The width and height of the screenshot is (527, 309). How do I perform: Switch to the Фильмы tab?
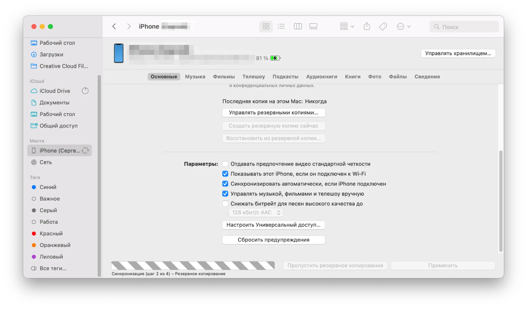point(224,77)
